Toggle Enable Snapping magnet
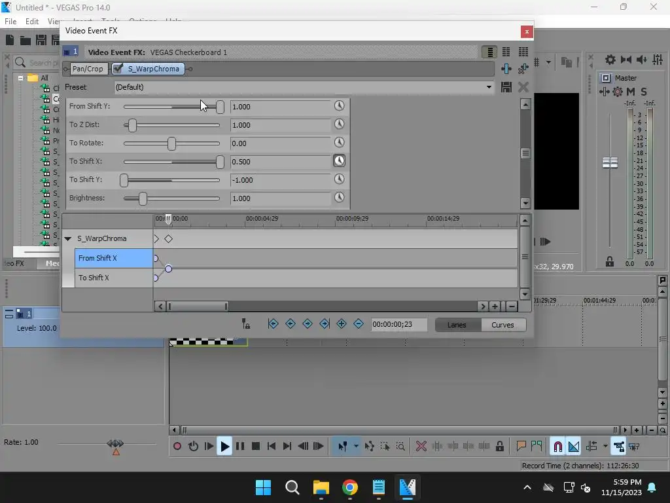 coord(557,447)
